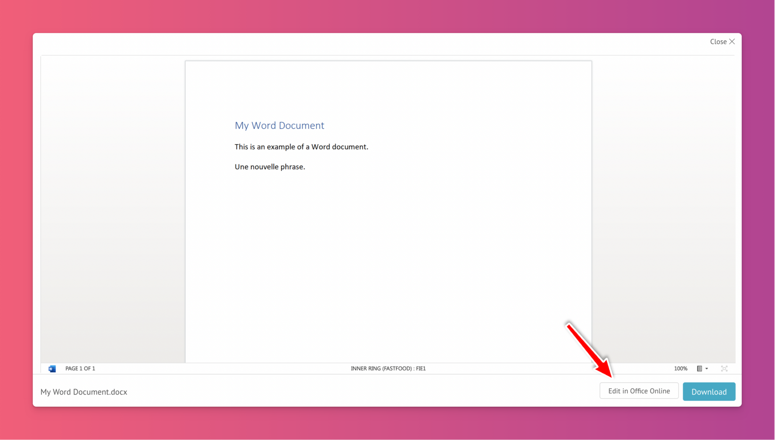The image size is (775, 440).
Task: Click the INNER RING (FASTFOOD) : FIE1 label
Action: [x=388, y=368]
